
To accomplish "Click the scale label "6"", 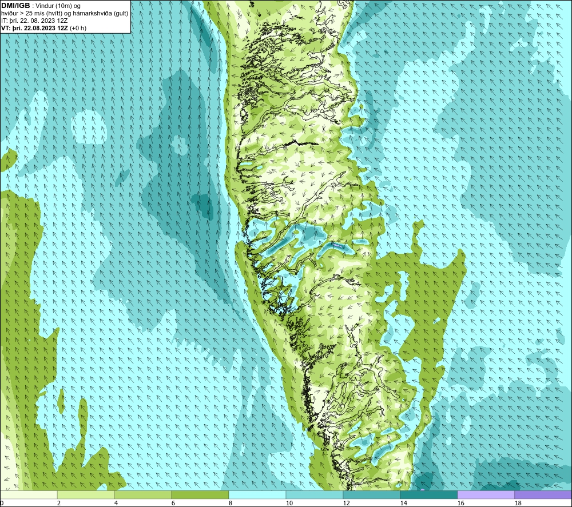I will point(173,504).
